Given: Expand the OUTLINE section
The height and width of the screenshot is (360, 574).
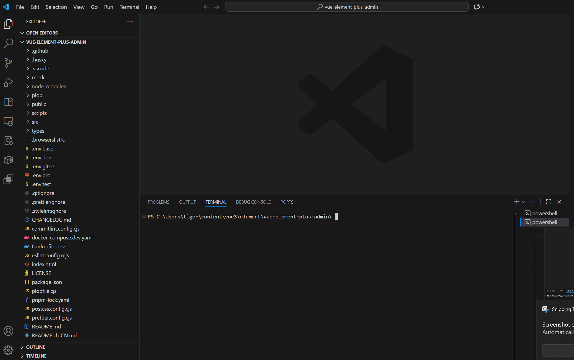Looking at the screenshot, I should [79, 347].
